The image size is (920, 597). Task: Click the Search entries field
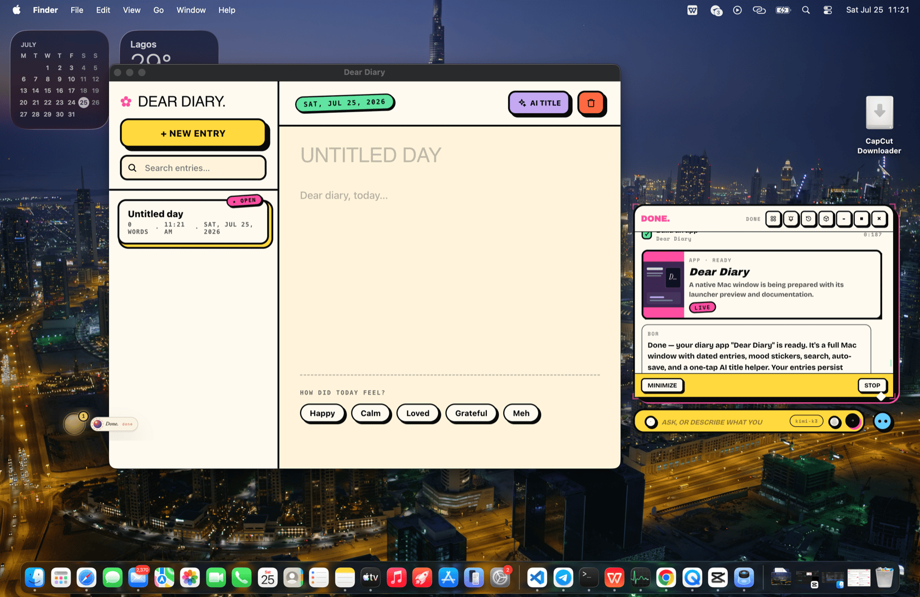tap(193, 168)
